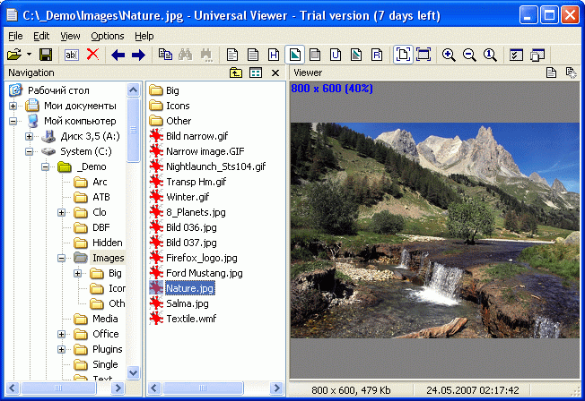Select Salma.jpg in file list
The width and height of the screenshot is (585, 401).
point(188,303)
